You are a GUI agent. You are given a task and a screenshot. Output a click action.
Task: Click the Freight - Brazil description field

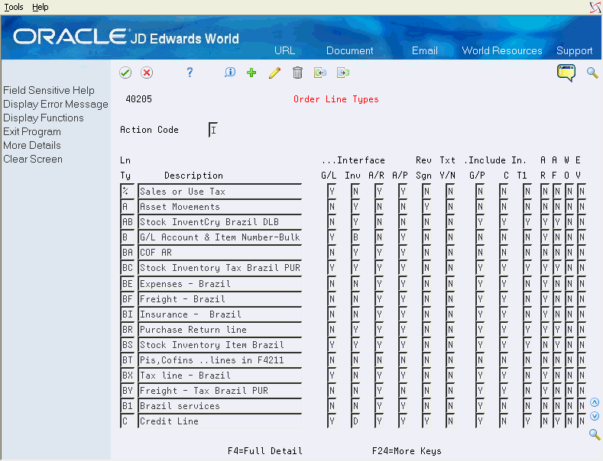pos(220,299)
